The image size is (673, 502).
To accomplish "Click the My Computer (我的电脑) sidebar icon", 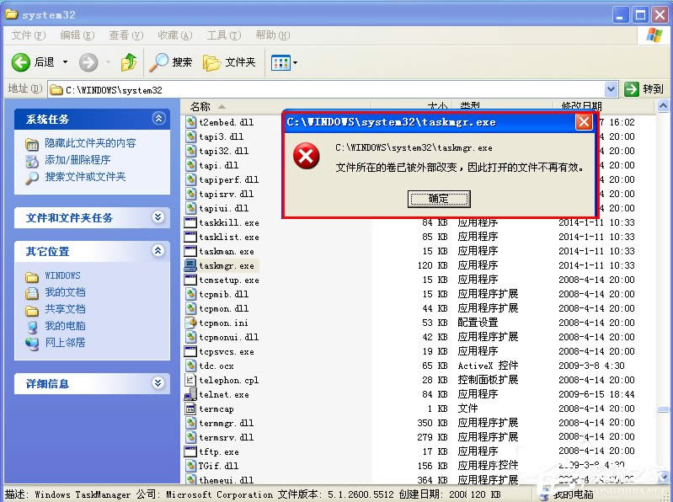I will point(32,326).
